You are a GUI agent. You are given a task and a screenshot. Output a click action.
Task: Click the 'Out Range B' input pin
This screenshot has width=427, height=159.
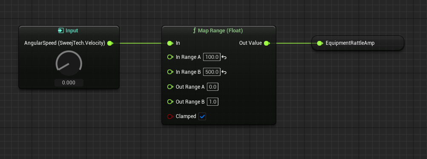tap(170, 102)
